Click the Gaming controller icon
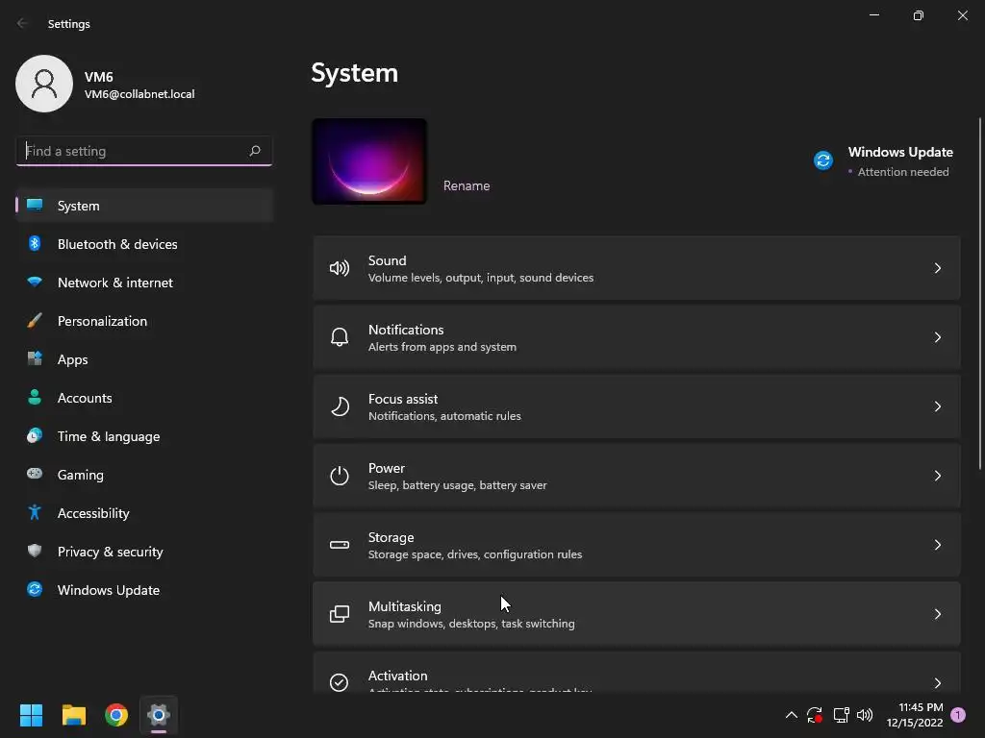Viewport: 985px width, 738px height. pyautogui.click(x=35, y=474)
